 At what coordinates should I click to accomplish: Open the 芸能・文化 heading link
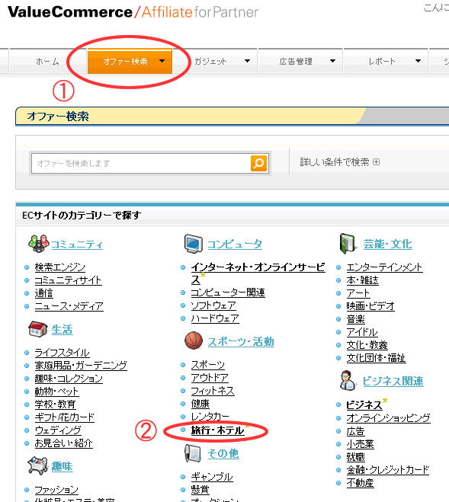tap(387, 244)
